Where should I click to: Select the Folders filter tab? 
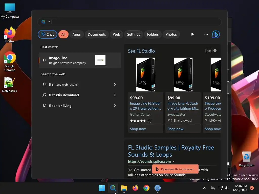click(x=153, y=34)
